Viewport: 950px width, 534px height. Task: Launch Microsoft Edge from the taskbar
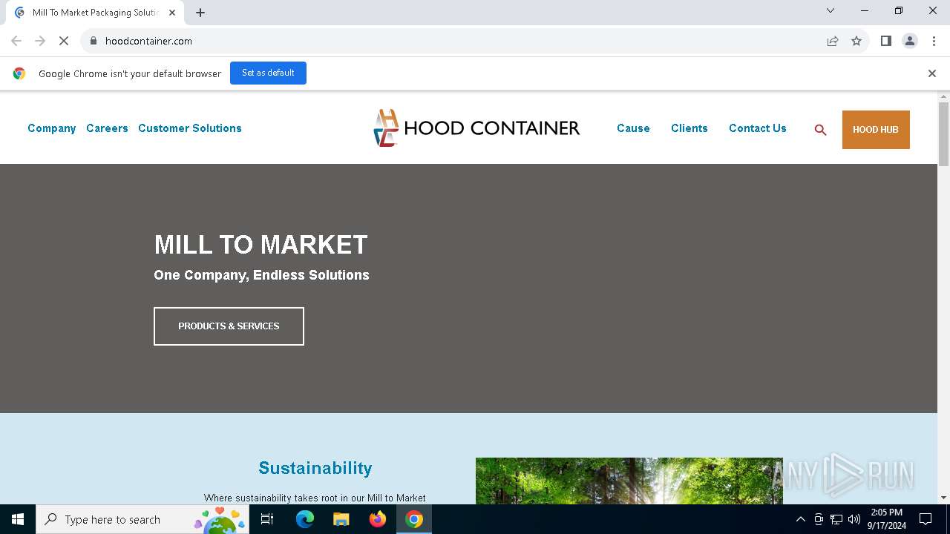point(305,519)
